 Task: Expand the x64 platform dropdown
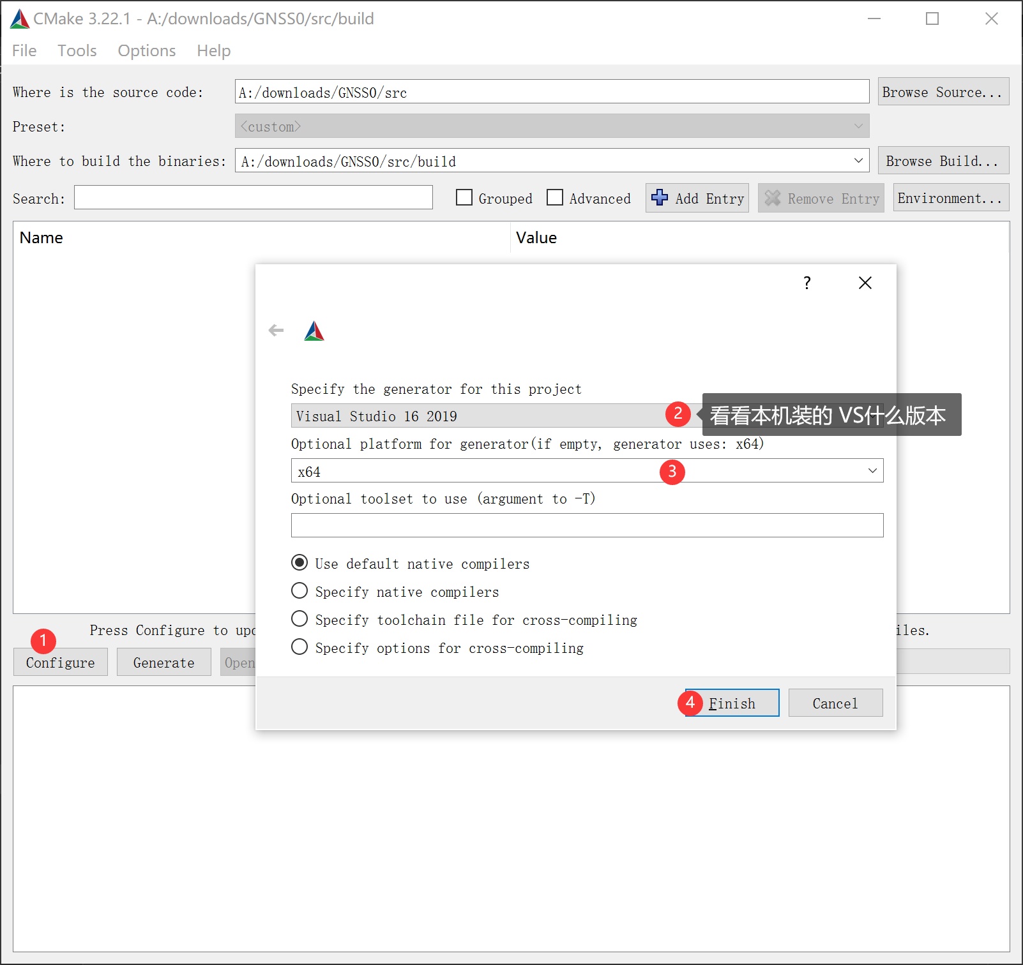872,470
